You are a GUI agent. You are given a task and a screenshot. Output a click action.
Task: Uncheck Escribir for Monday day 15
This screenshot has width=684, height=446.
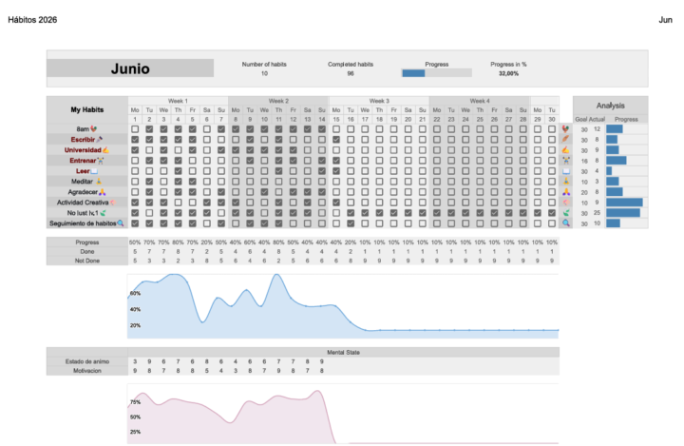click(x=336, y=140)
